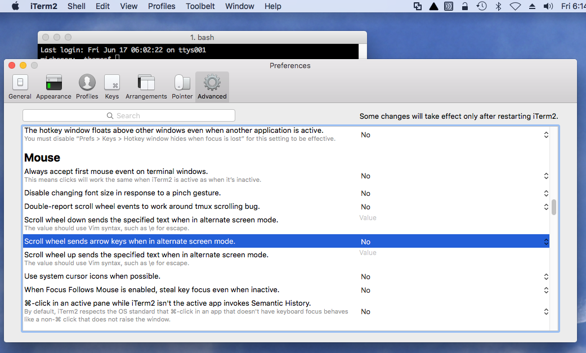
Task: Click the overlapping windows menu bar icon
Action: pyautogui.click(x=418, y=6)
